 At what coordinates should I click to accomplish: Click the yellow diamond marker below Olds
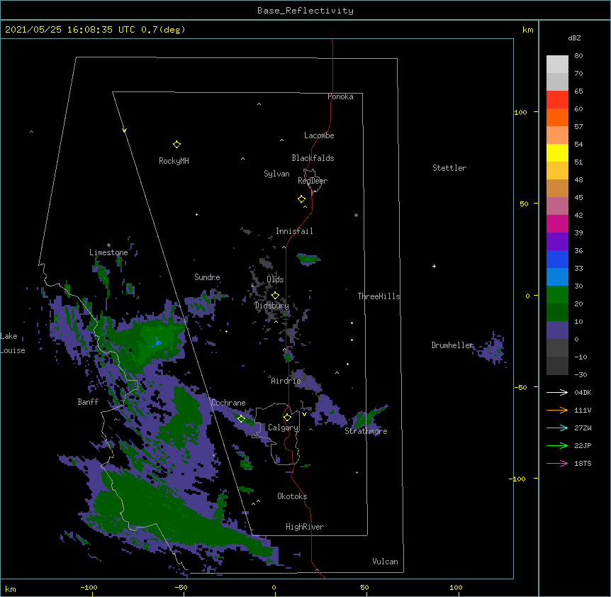(275, 296)
